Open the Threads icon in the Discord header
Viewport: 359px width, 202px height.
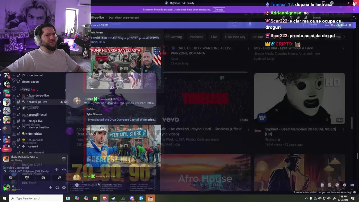pyautogui.click(x=284, y=17)
